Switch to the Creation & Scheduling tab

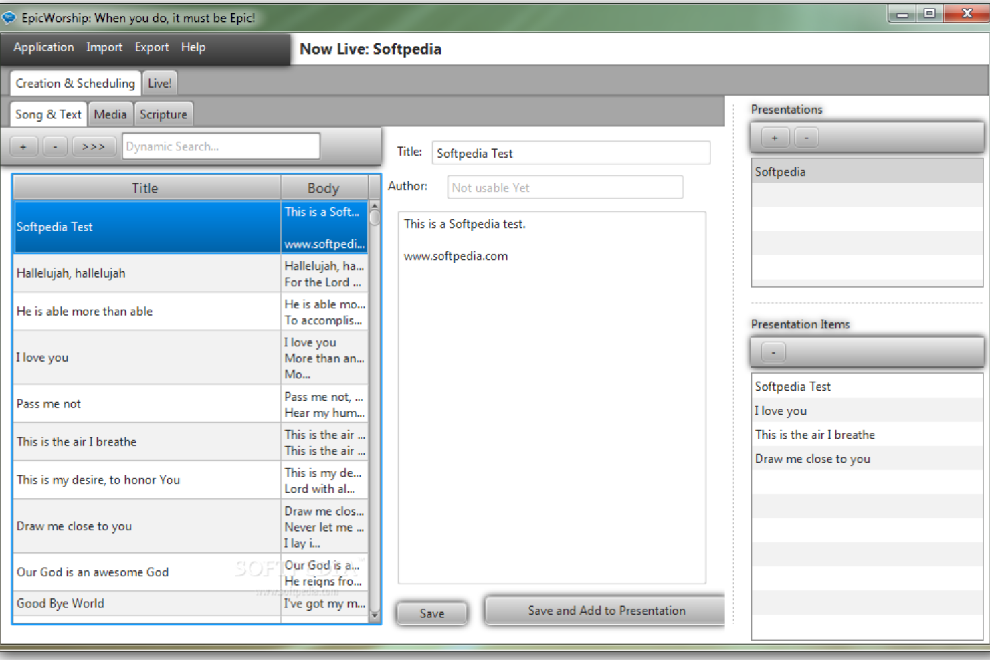(76, 83)
